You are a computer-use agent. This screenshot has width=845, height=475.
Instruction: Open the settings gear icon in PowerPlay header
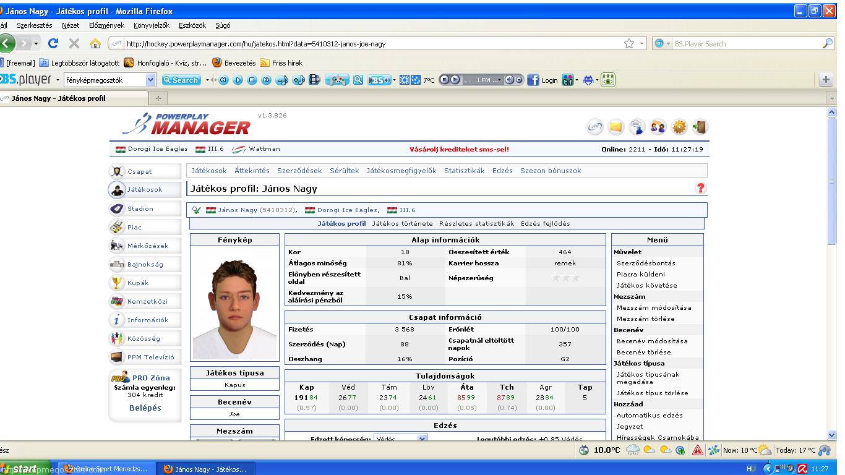(x=679, y=127)
